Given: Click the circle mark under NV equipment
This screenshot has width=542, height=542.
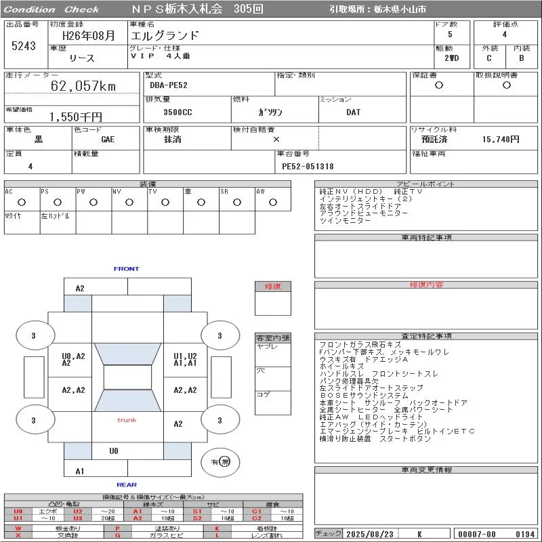Looking at the screenshot, I should [x=129, y=202].
